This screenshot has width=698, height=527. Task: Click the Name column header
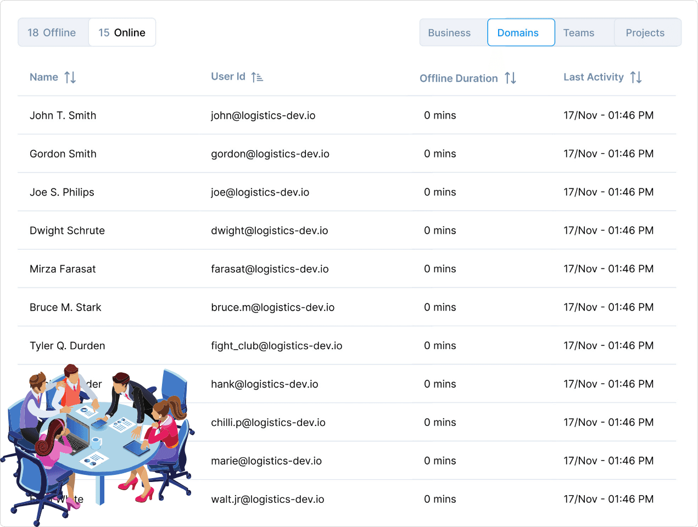coord(44,77)
